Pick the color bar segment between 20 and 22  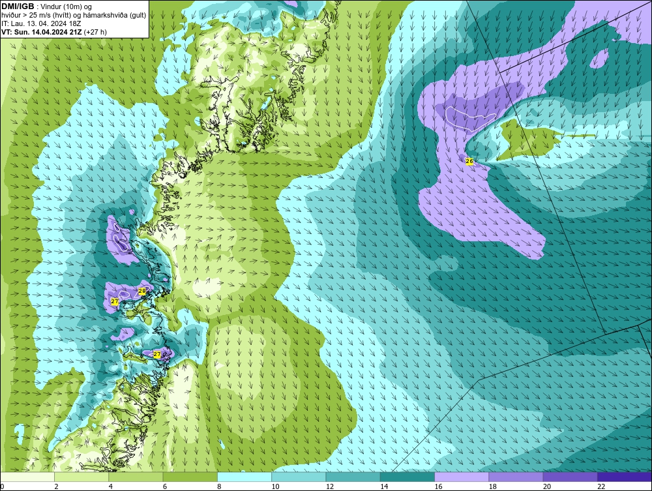(x=570, y=477)
